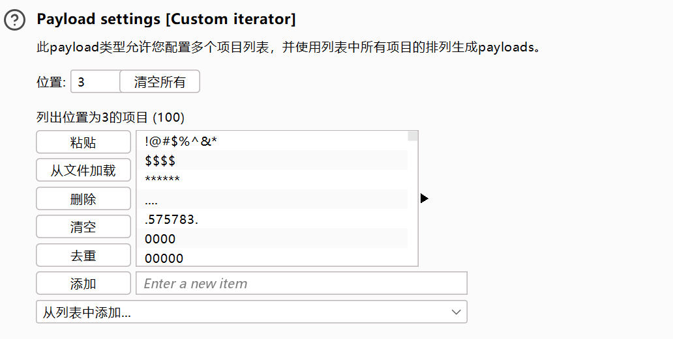
Task: Click the 粘贴 (Paste) button
Action: (x=83, y=142)
